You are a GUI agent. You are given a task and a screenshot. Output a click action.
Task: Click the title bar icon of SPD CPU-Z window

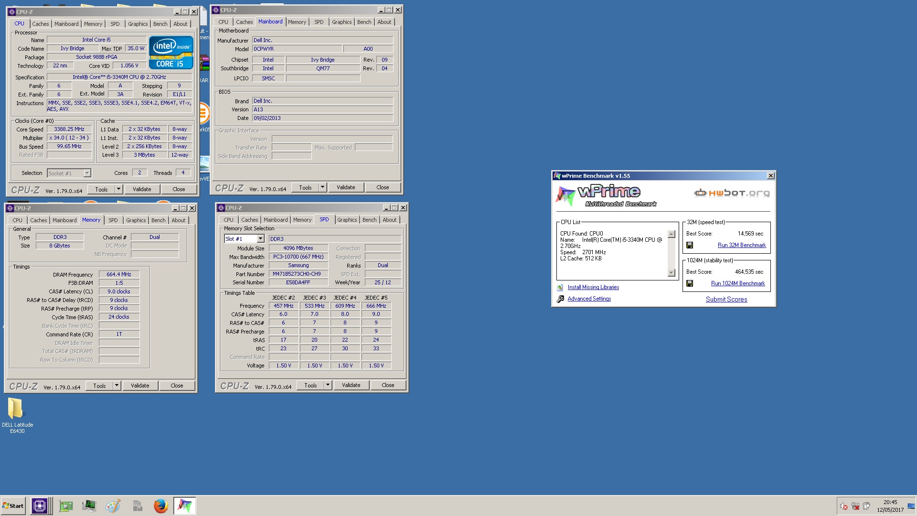pyautogui.click(x=221, y=208)
